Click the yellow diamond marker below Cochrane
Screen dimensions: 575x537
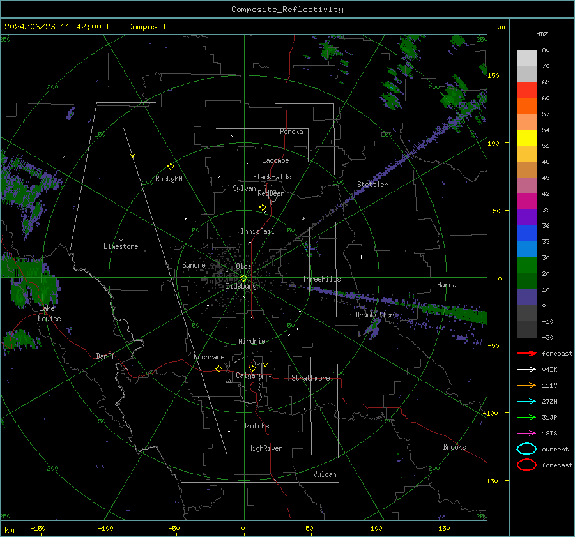218,368
